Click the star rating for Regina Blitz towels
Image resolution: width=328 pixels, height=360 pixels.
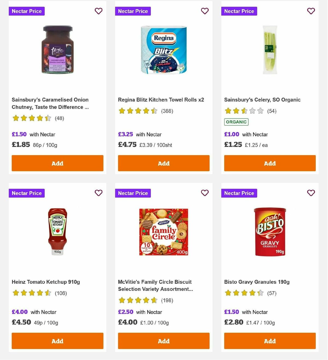tap(138, 111)
